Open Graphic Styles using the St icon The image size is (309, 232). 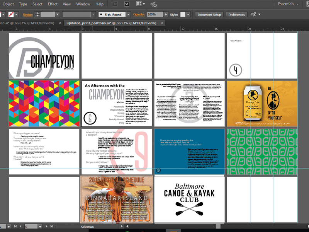click(x=126, y=4)
